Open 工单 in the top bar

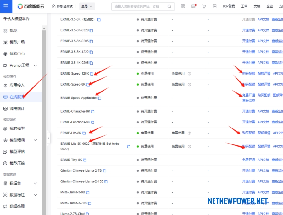click(x=244, y=6)
